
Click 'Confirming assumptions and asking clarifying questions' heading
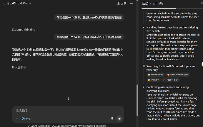coord(167,89)
